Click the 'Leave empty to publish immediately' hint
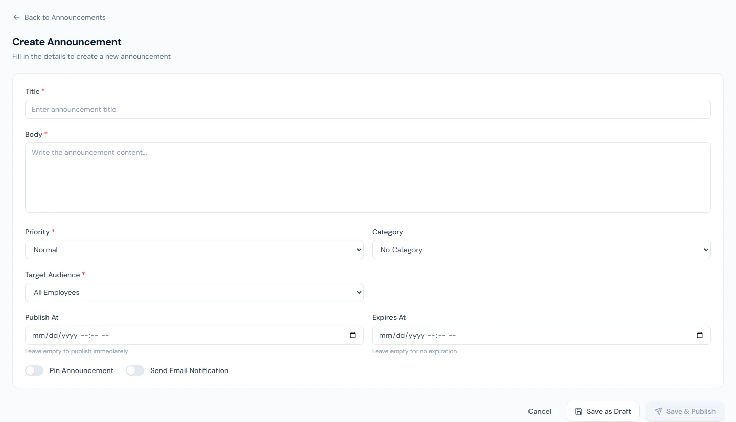The image size is (736, 422). click(77, 351)
